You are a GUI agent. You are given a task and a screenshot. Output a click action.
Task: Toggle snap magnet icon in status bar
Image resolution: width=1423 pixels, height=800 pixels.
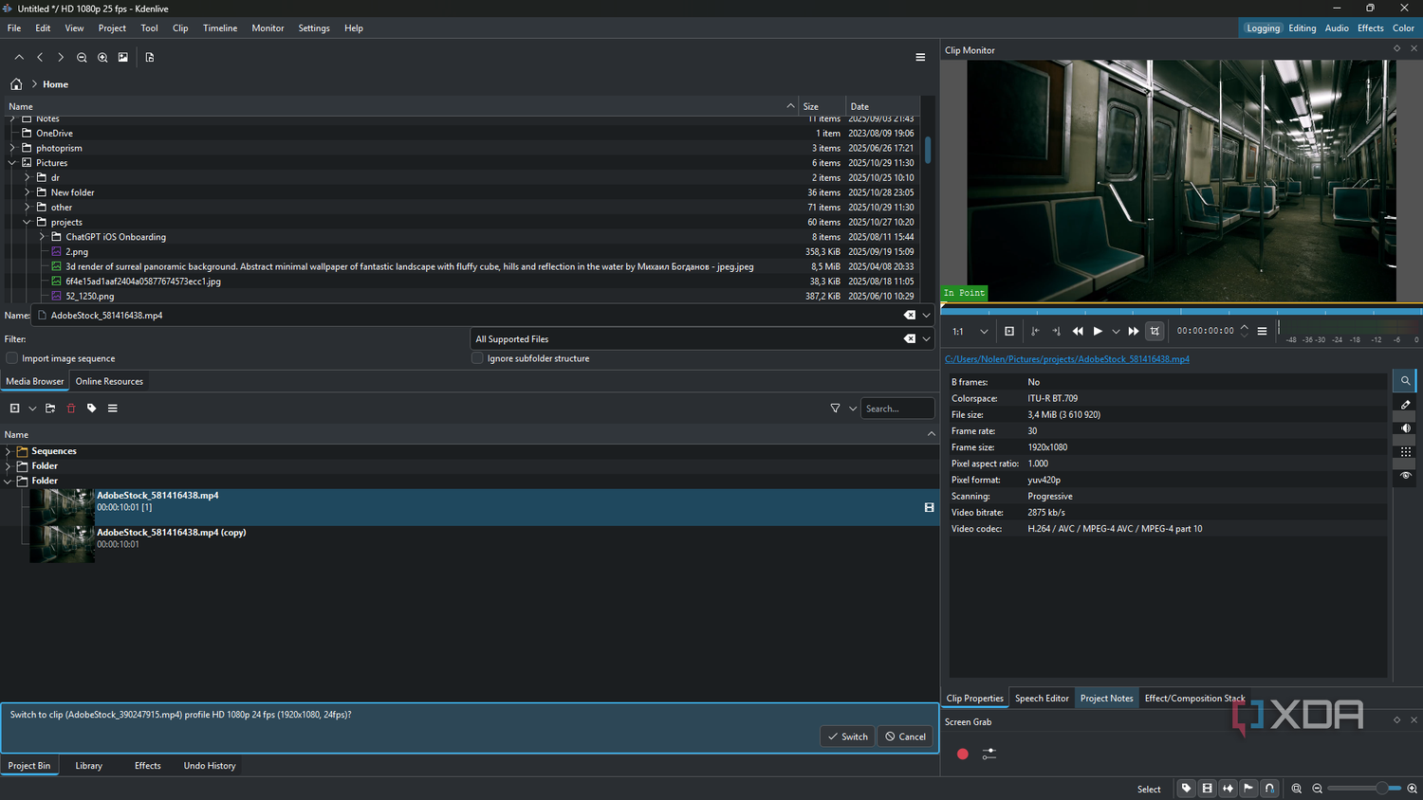click(1269, 789)
